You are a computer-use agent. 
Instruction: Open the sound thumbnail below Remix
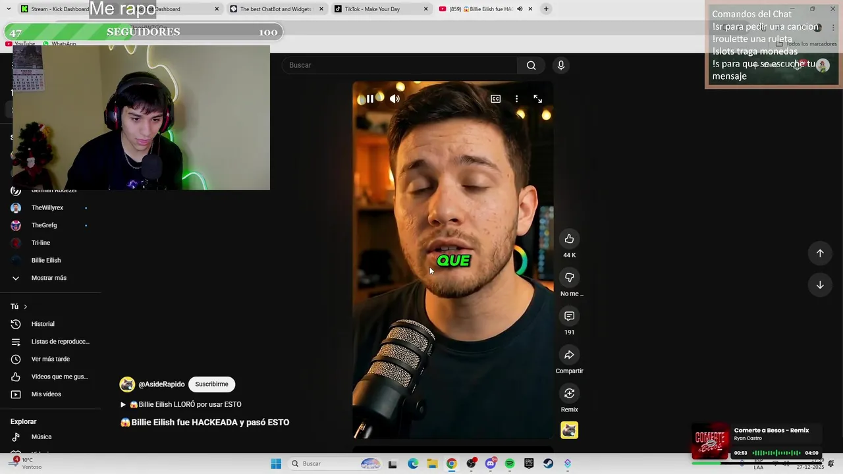(569, 430)
